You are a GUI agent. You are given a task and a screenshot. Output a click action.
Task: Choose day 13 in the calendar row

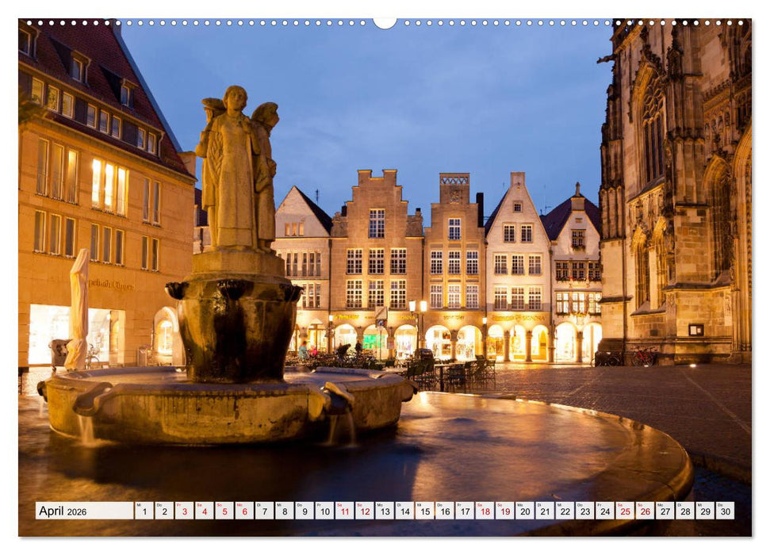pyautogui.click(x=384, y=511)
